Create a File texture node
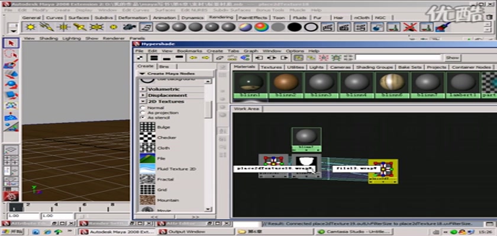 148,158
